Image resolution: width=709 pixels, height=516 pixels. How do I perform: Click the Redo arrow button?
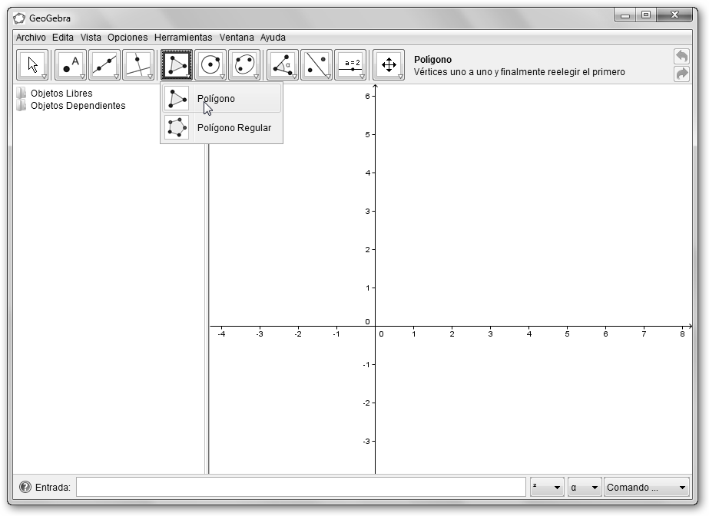(x=681, y=74)
